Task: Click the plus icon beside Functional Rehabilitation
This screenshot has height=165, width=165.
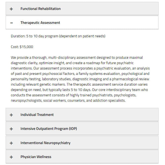Action: (x=11, y=9)
